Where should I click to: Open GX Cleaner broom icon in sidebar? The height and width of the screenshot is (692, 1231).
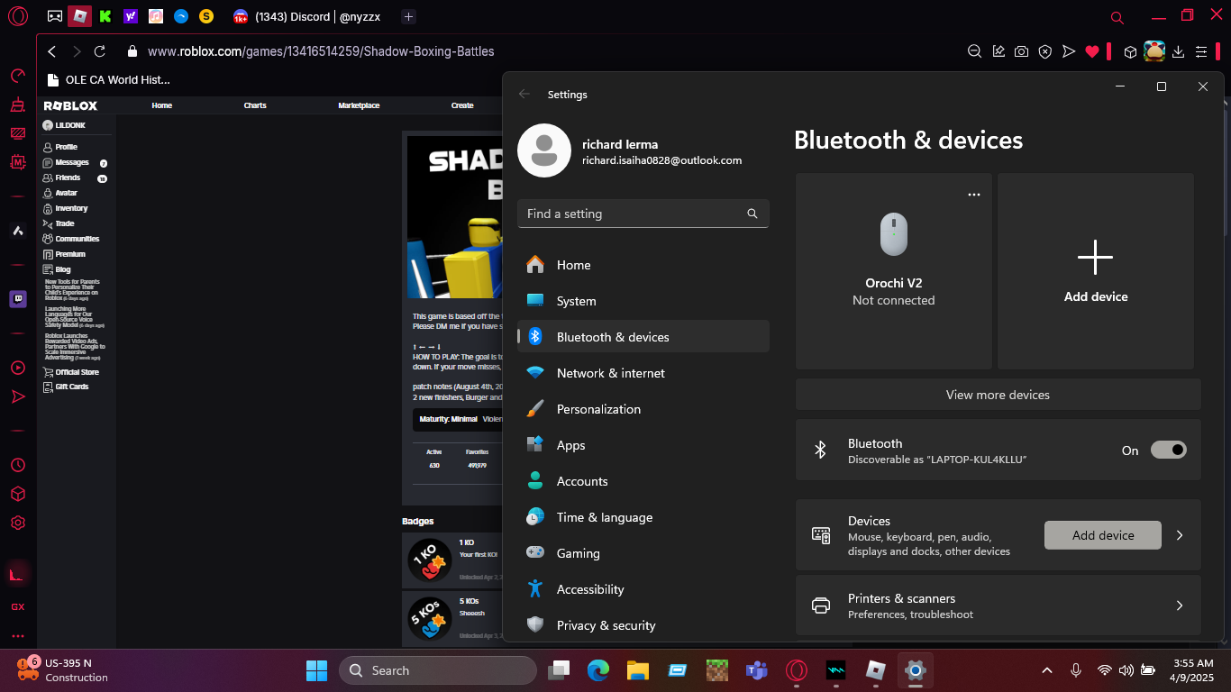coord(18,105)
